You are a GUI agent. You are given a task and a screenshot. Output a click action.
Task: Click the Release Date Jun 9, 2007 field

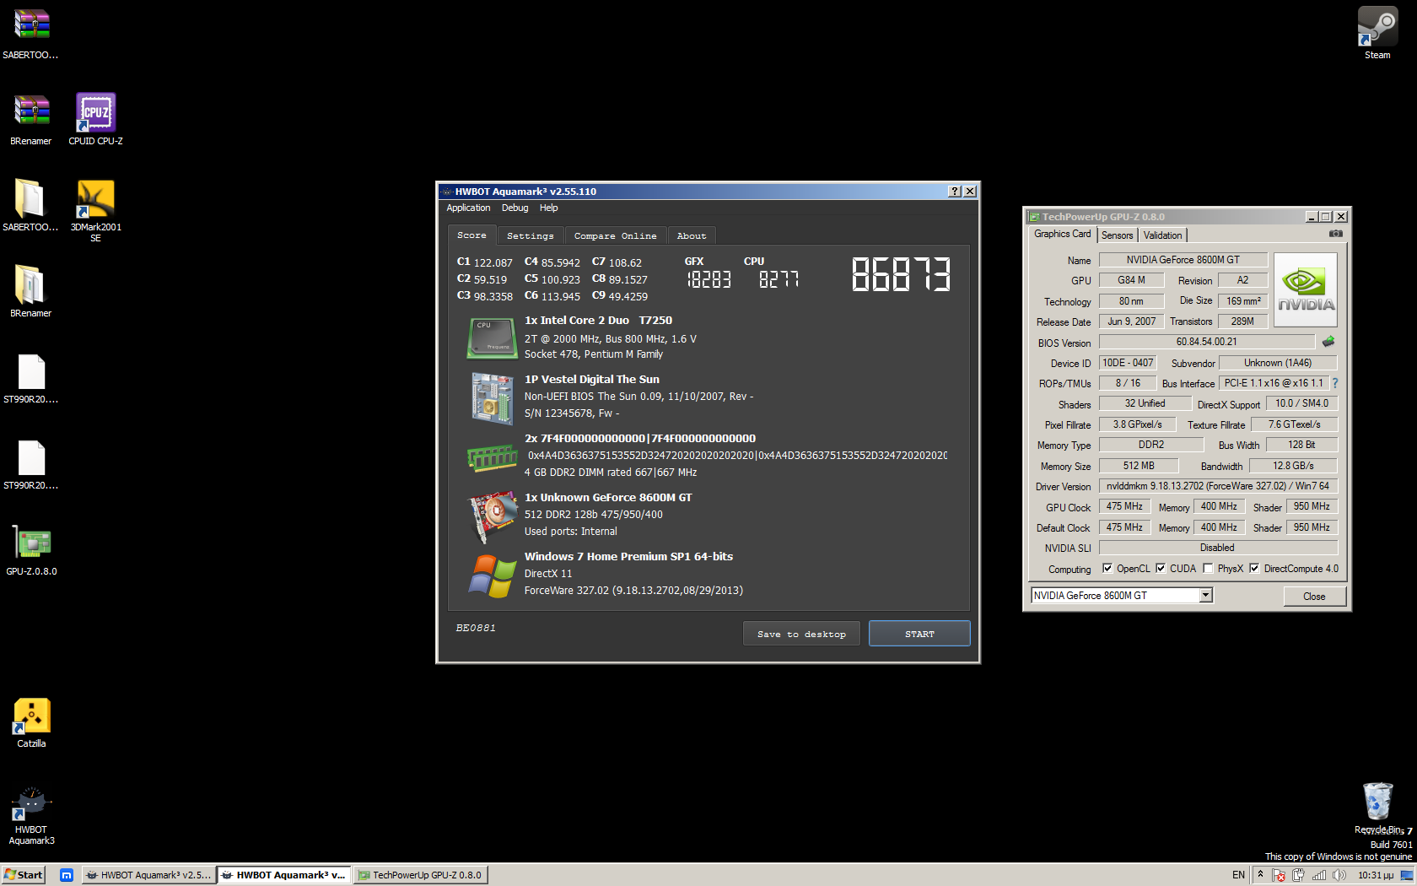click(1131, 321)
